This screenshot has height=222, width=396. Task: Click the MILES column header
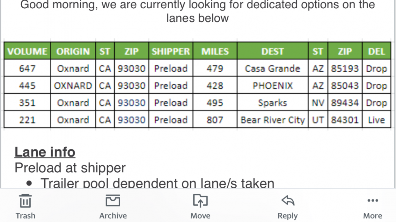coord(215,51)
